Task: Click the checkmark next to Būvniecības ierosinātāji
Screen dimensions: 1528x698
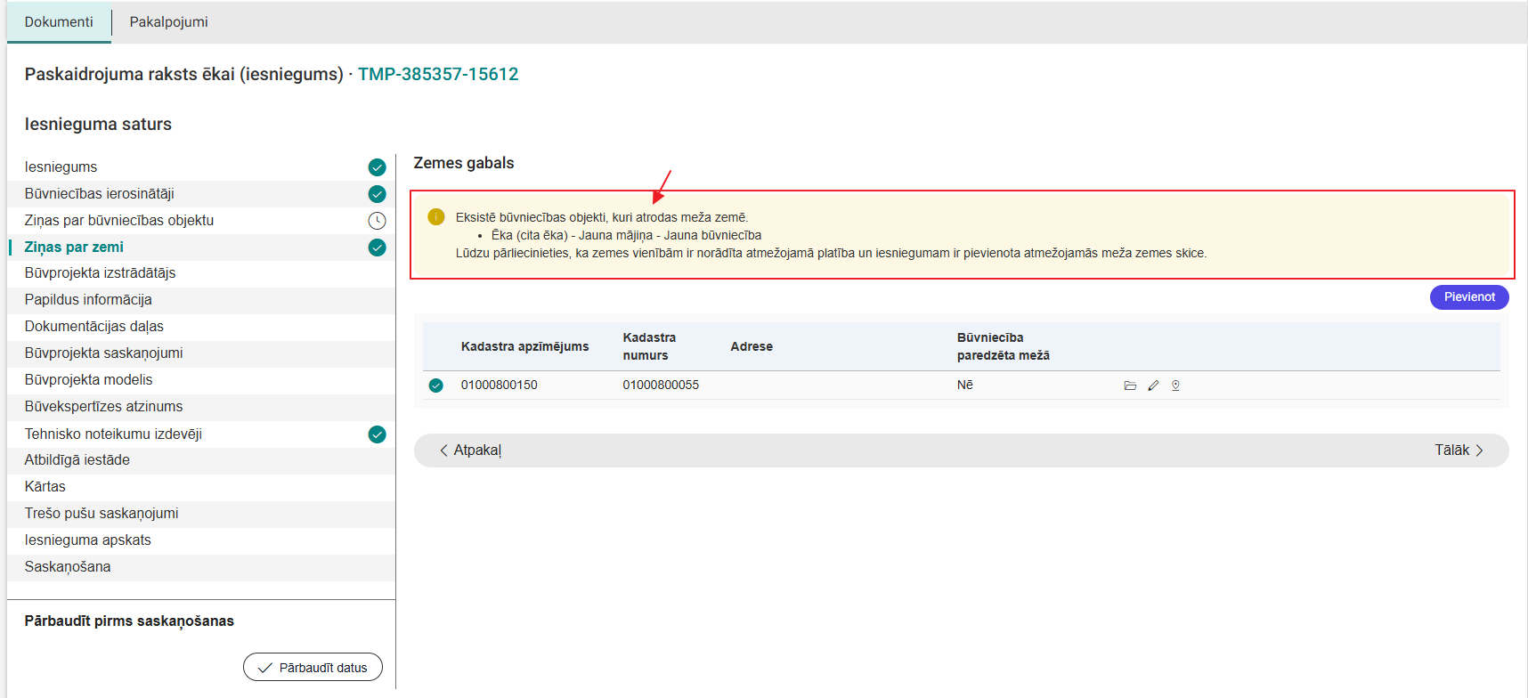Action: point(378,194)
